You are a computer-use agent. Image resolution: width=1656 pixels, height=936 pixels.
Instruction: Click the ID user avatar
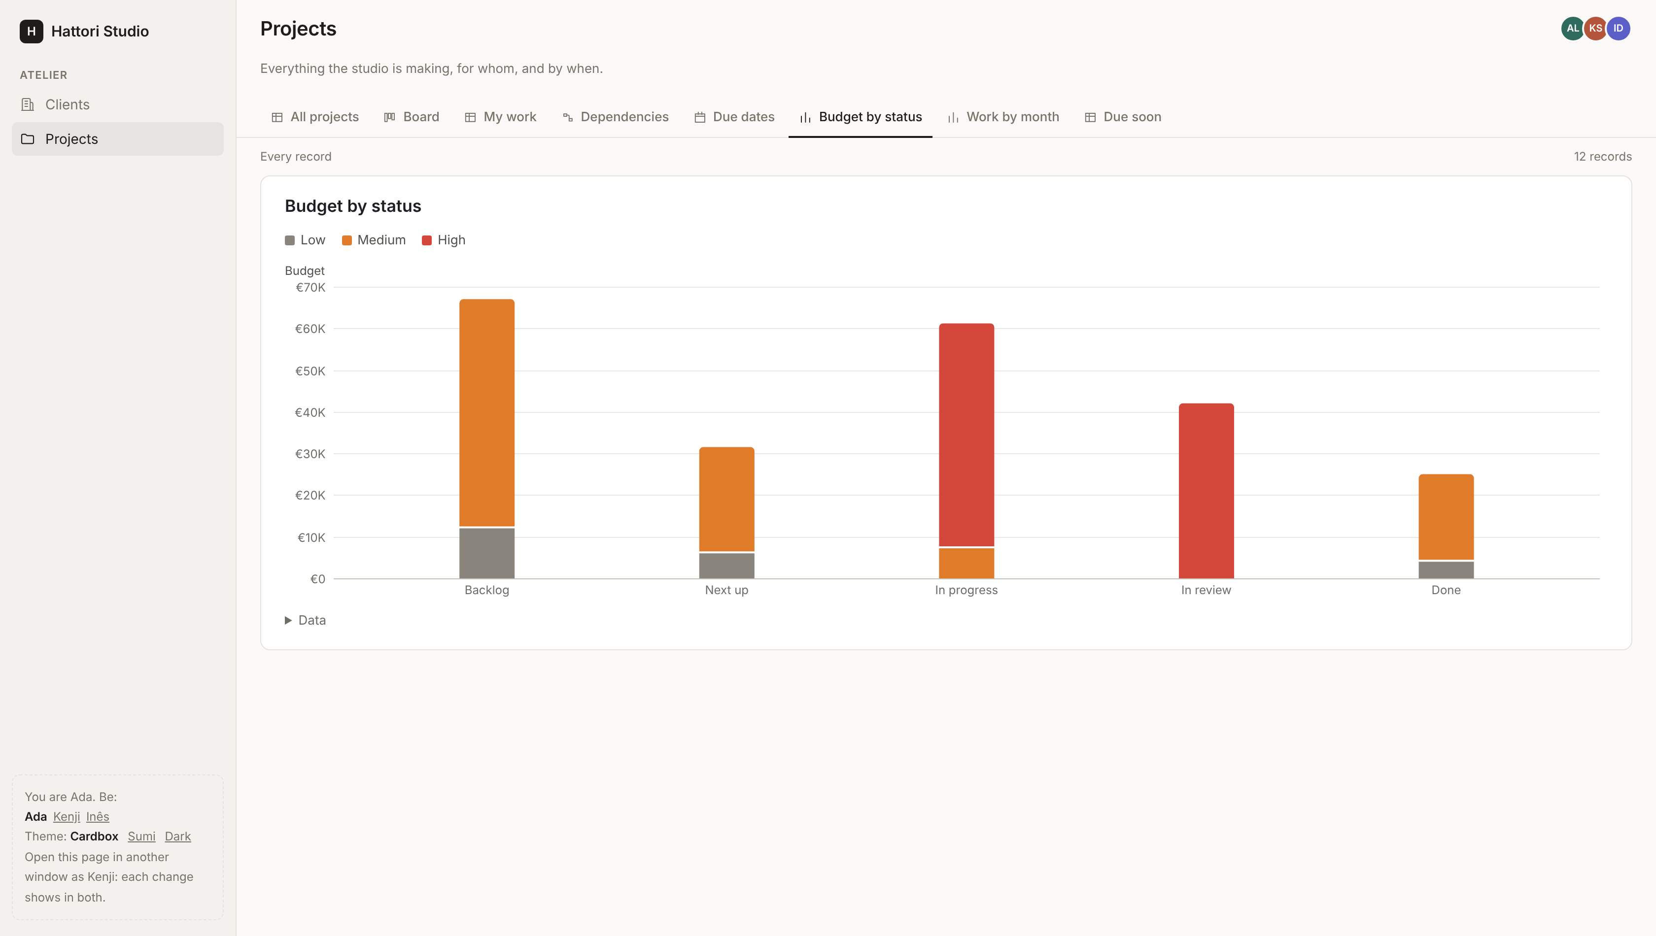[1618, 28]
